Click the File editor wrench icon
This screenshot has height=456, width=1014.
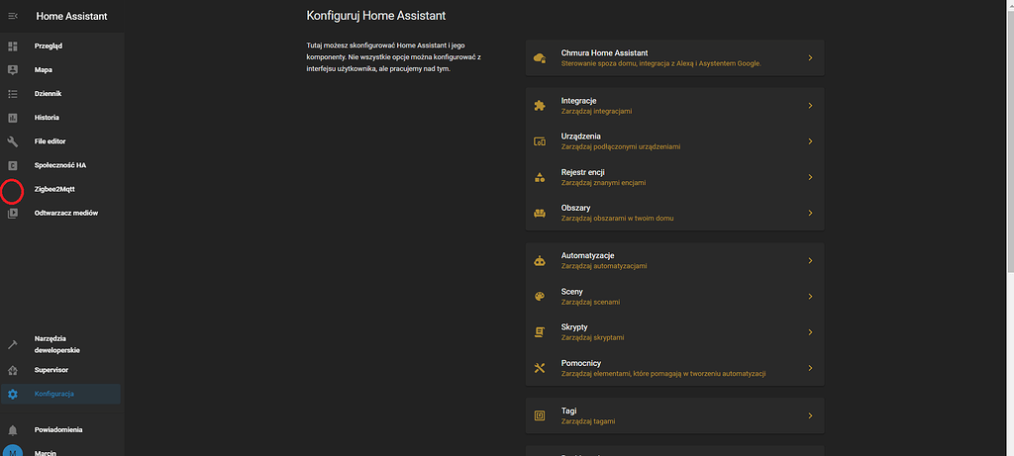click(13, 141)
